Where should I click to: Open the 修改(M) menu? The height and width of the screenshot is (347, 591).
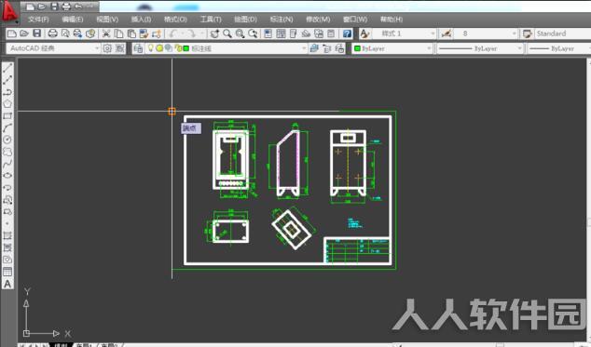coord(318,20)
